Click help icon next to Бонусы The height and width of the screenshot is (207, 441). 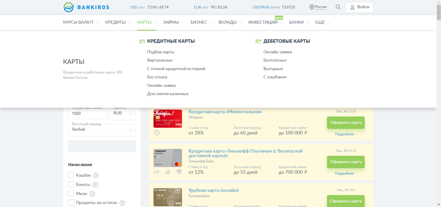click(x=96, y=185)
